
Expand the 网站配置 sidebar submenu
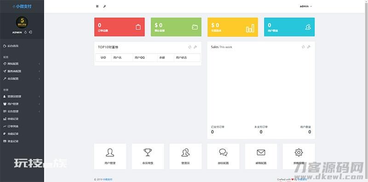[22, 63]
